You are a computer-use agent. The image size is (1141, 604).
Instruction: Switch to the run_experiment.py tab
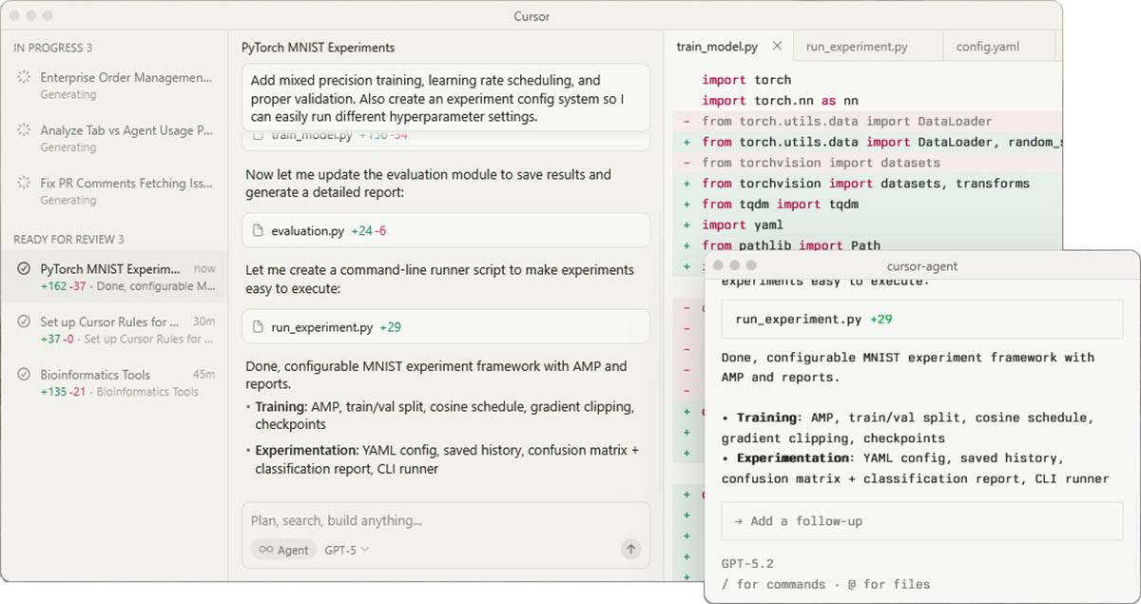856,46
